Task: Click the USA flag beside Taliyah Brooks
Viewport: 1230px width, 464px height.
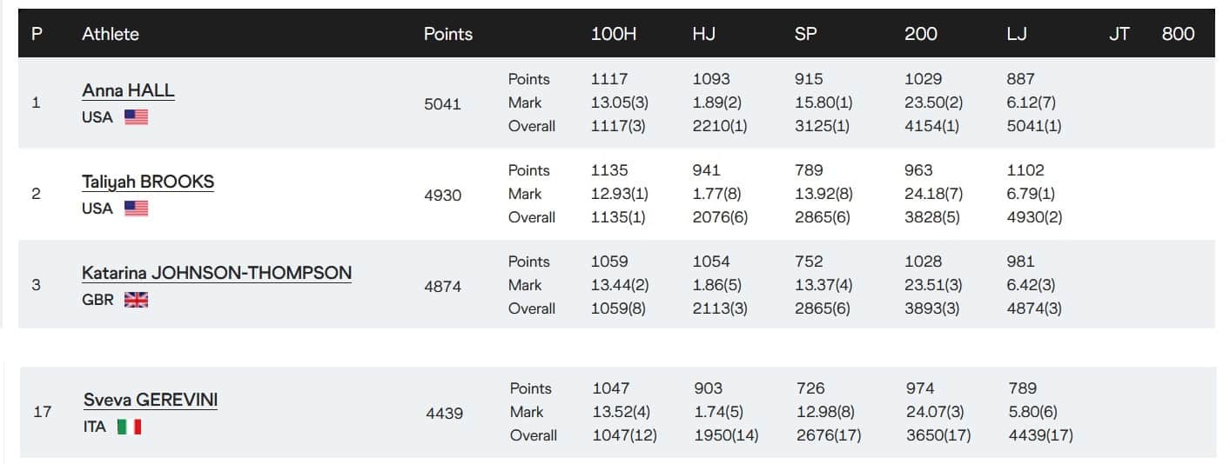Action: pyautogui.click(x=136, y=209)
